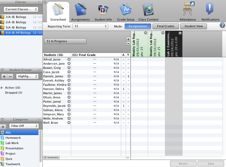Viewport: 226px width, 167px height.
Task: Open the Reporting Term S1 dropdown
Action: [90, 26]
